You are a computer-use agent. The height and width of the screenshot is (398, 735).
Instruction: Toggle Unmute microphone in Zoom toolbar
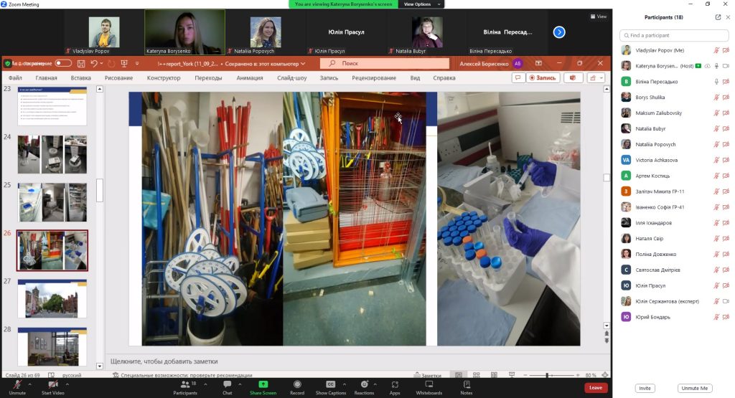17,385
